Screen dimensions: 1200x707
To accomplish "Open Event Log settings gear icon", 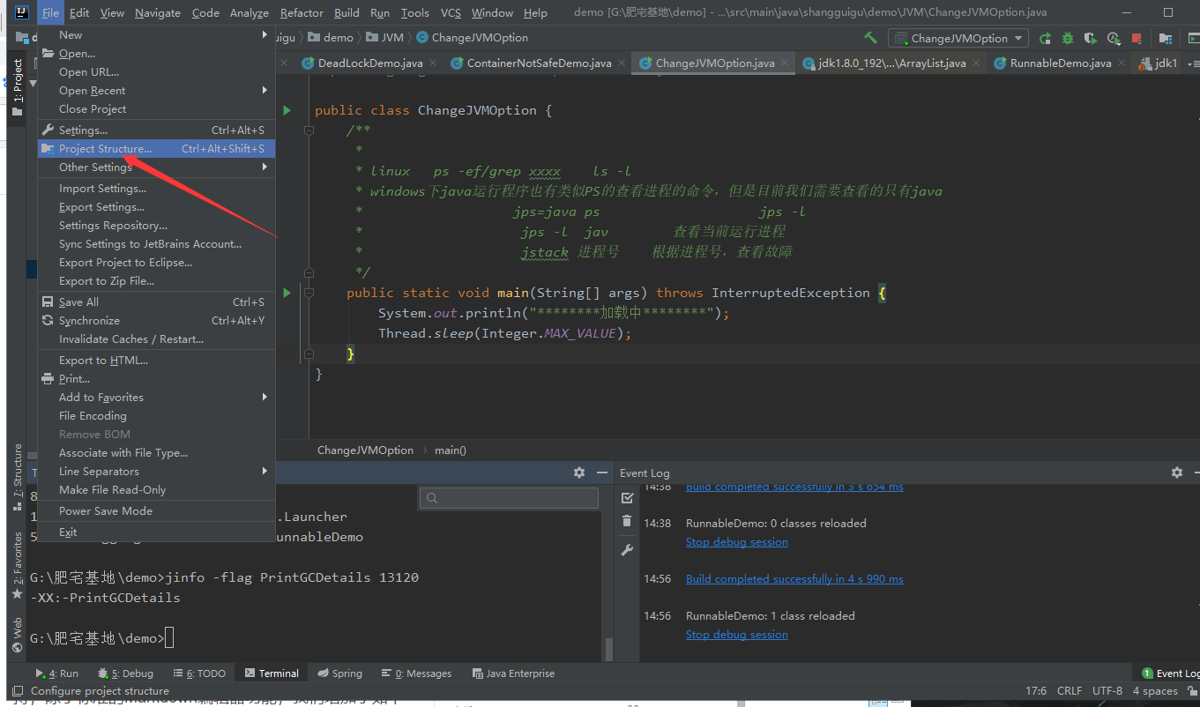I will coord(1177,473).
